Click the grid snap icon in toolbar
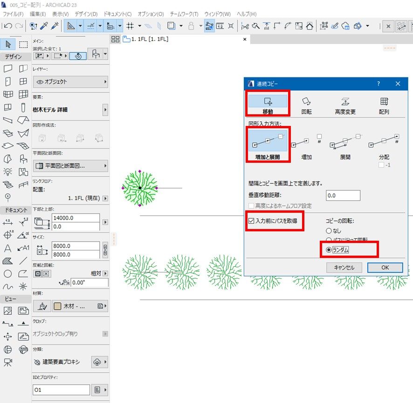 [130, 26]
